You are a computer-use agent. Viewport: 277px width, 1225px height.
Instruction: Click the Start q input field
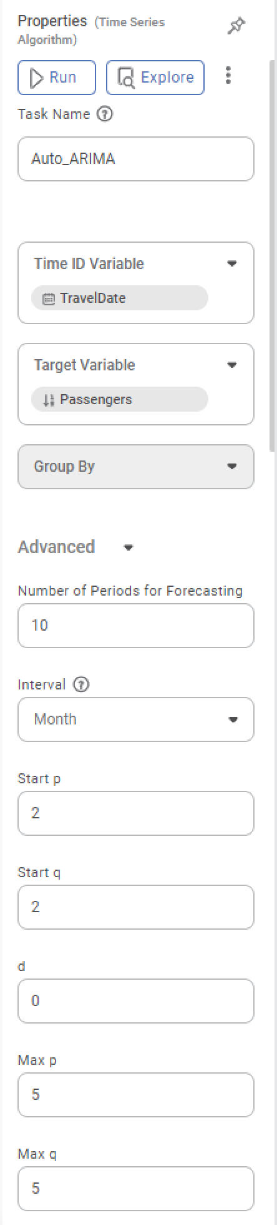coord(136,907)
